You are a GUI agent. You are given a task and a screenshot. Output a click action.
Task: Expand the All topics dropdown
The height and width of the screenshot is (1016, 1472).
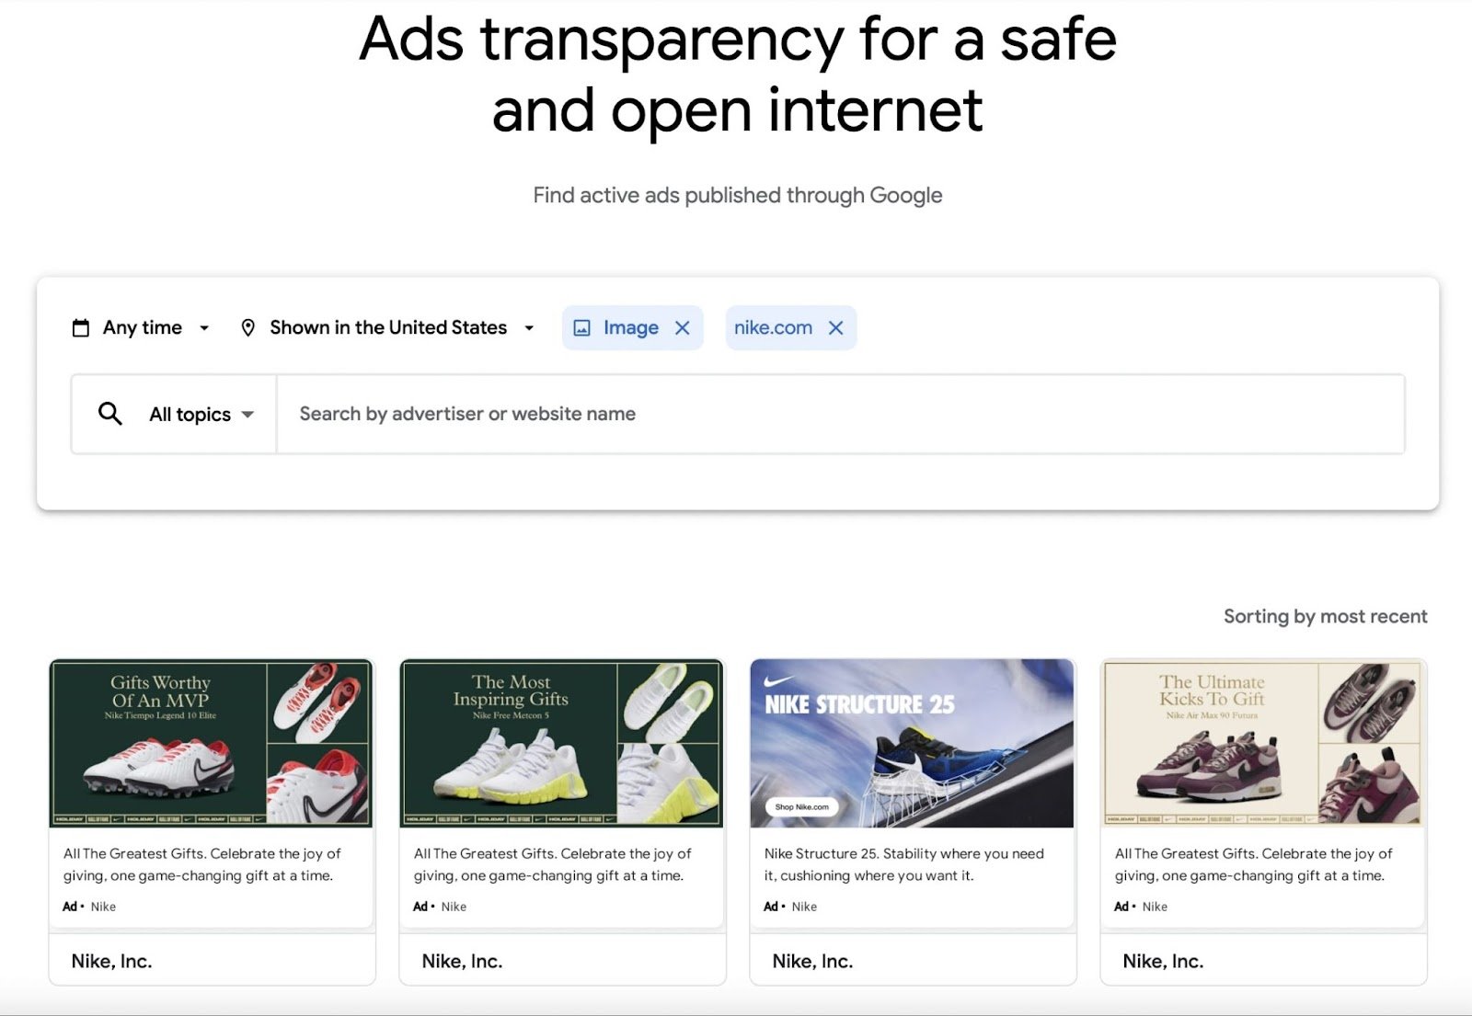click(x=199, y=414)
